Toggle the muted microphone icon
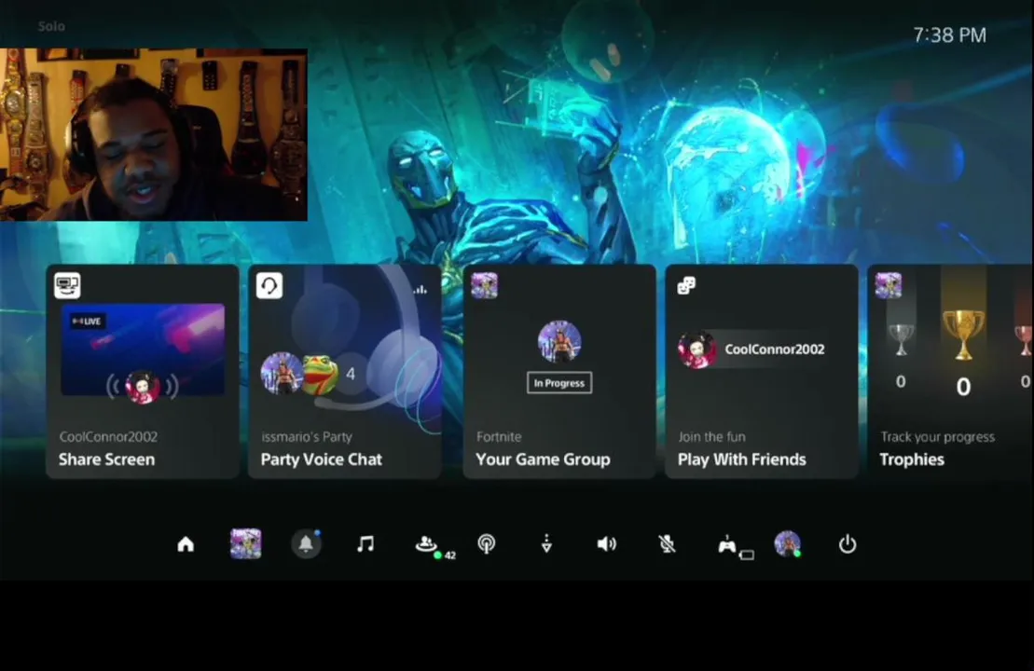This screenshot has width=1034, height=671. pos(667,543)
